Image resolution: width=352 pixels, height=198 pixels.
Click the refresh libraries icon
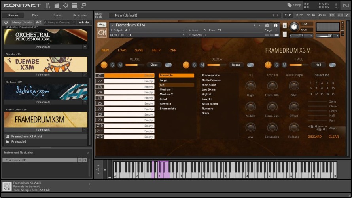point(6,23)
